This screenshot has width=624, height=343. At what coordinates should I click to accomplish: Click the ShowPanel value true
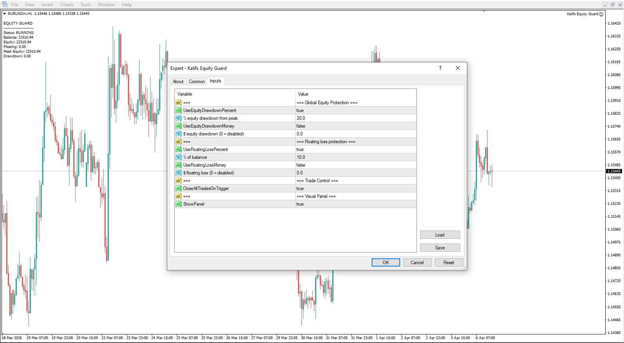[x=300, y=204]
